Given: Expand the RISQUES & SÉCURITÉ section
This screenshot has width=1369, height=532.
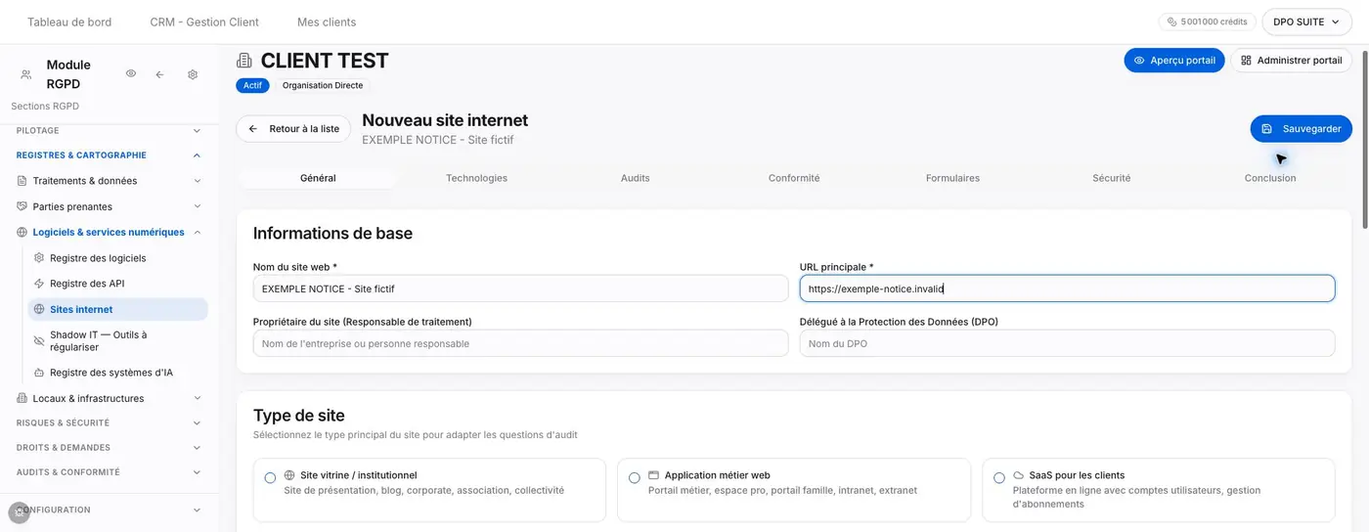Looking at the screenshot, I should [x=197, y=422].
